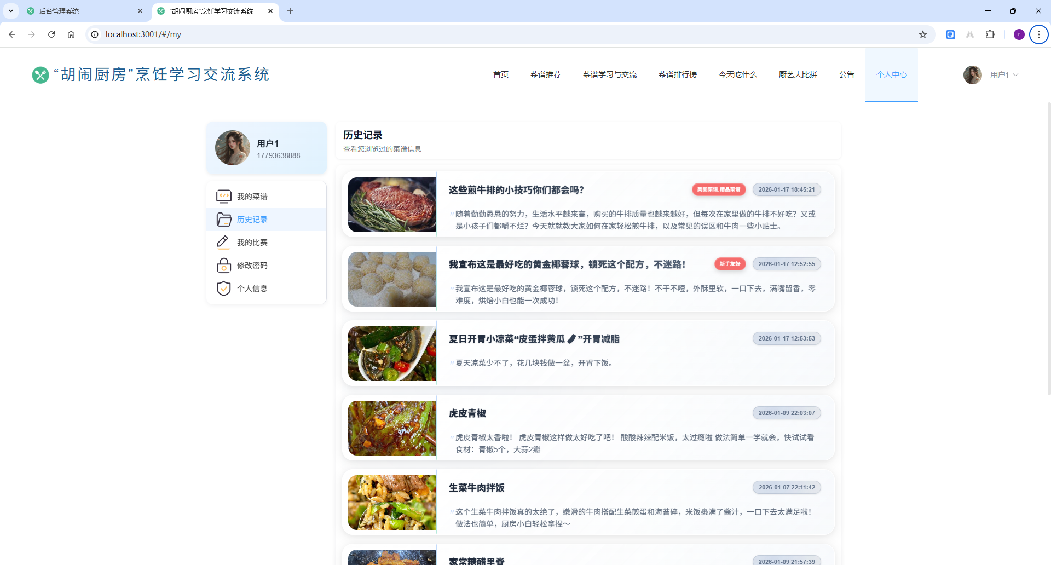Select 我的菜谱 in the sidebar
1051x565 pixels.
[x=267, y=197]
